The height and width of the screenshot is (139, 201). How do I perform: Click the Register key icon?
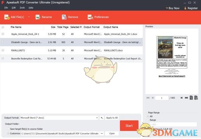pos(185,8)
